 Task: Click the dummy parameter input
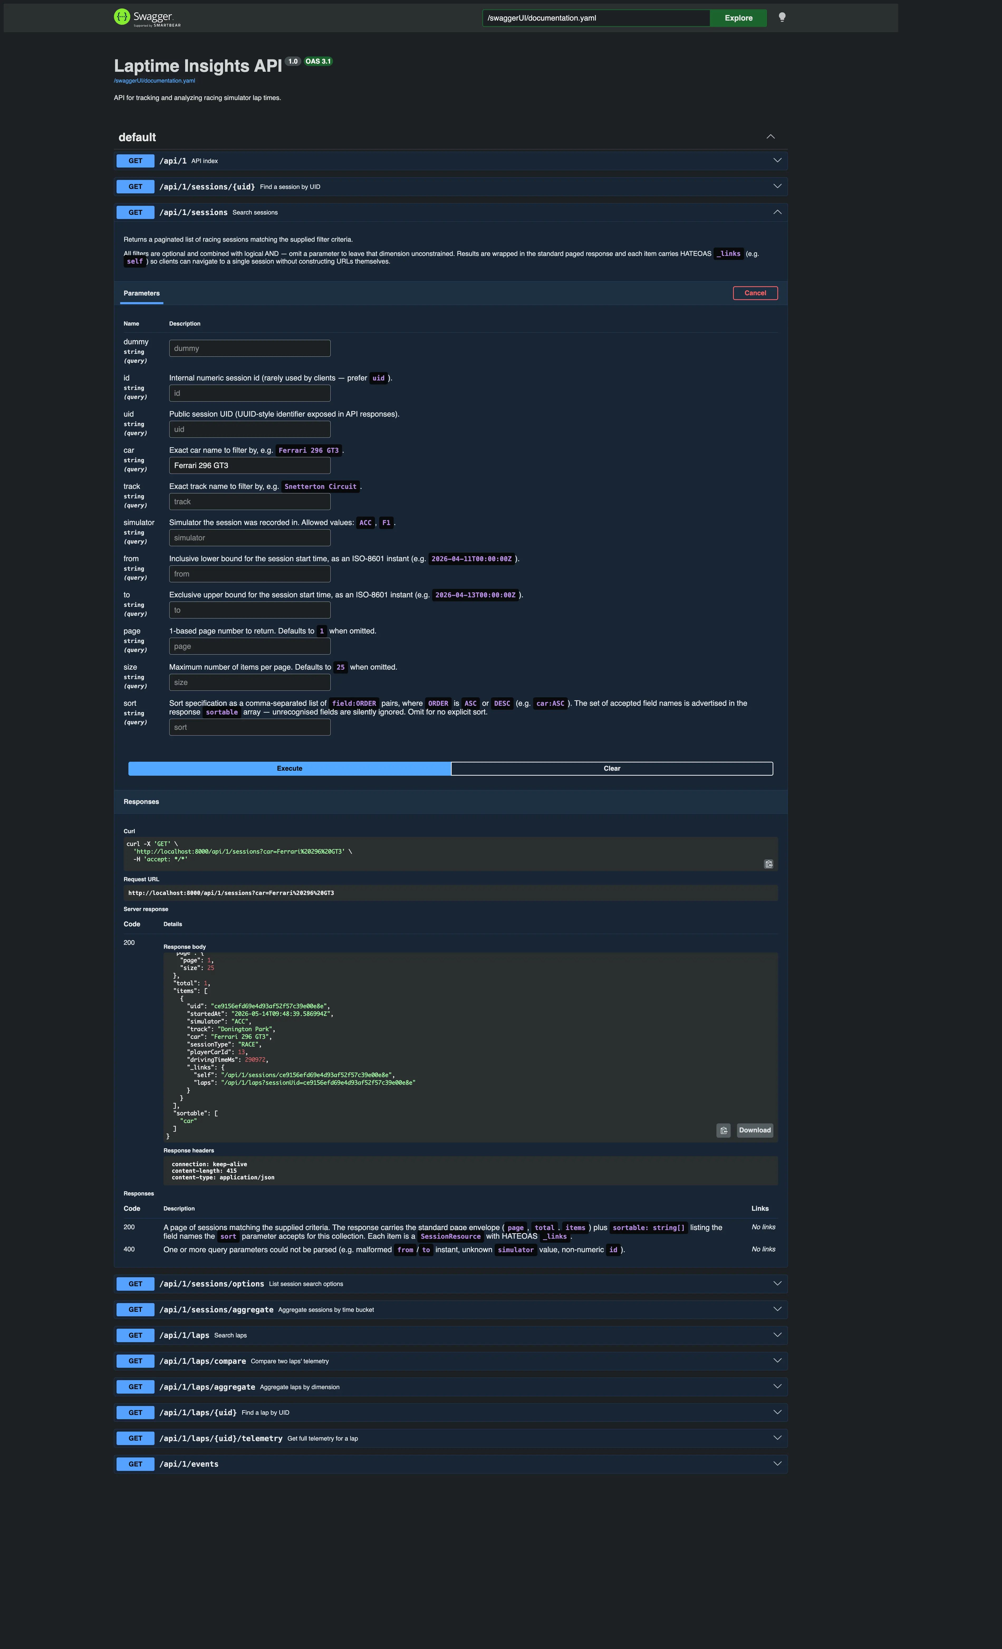[249, 348]
